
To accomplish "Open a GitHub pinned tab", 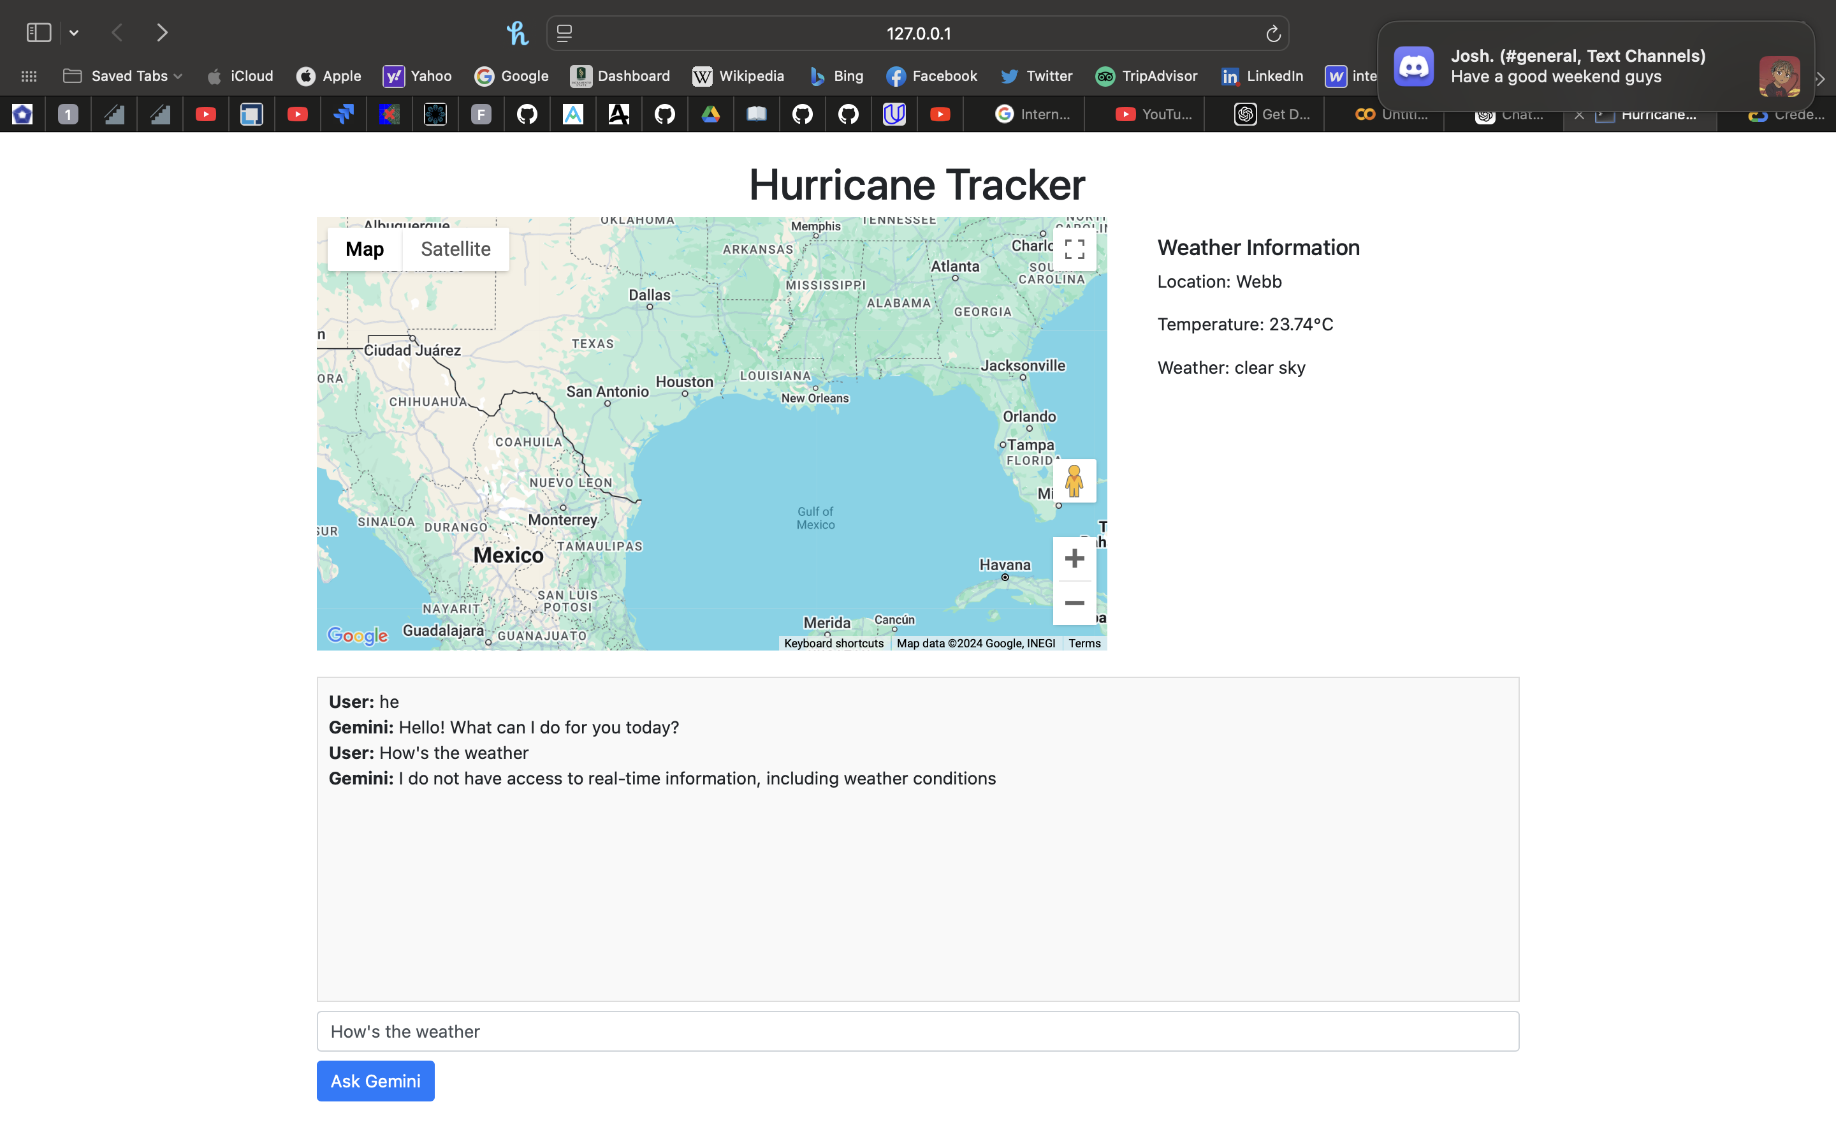I will click(x=527, y=114).
